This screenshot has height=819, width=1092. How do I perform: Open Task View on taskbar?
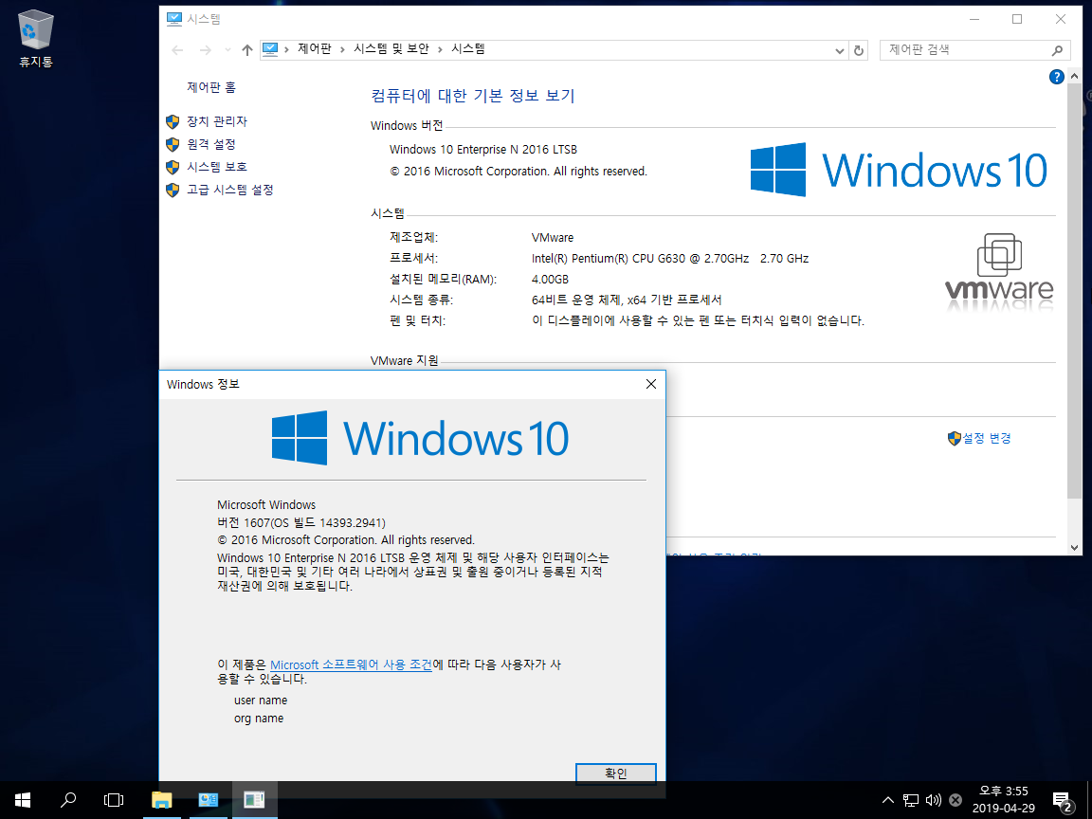coord(114,799)
